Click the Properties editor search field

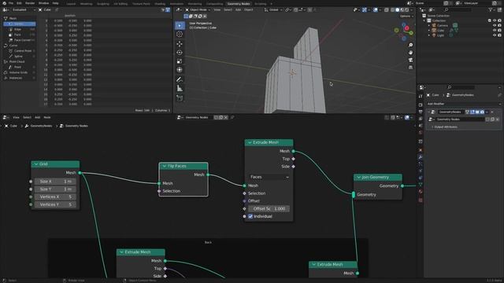461,87
